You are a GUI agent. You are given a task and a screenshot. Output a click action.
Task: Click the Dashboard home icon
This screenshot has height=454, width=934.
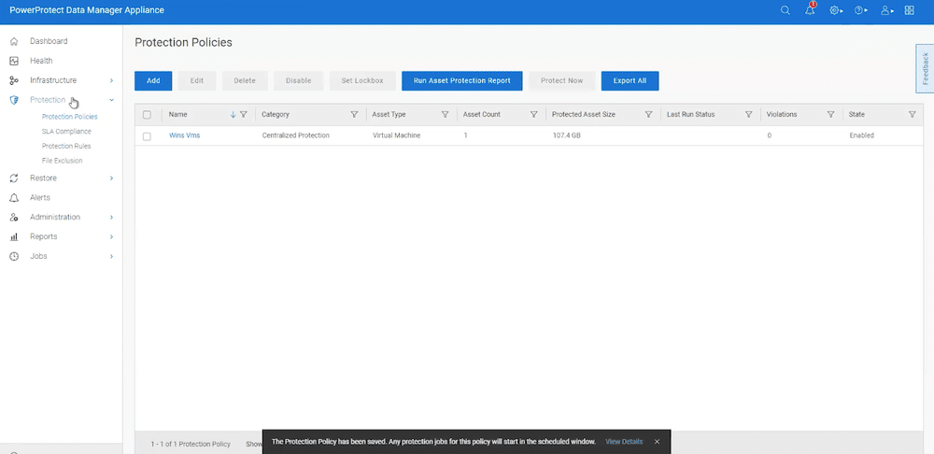[x=14, y=41]
